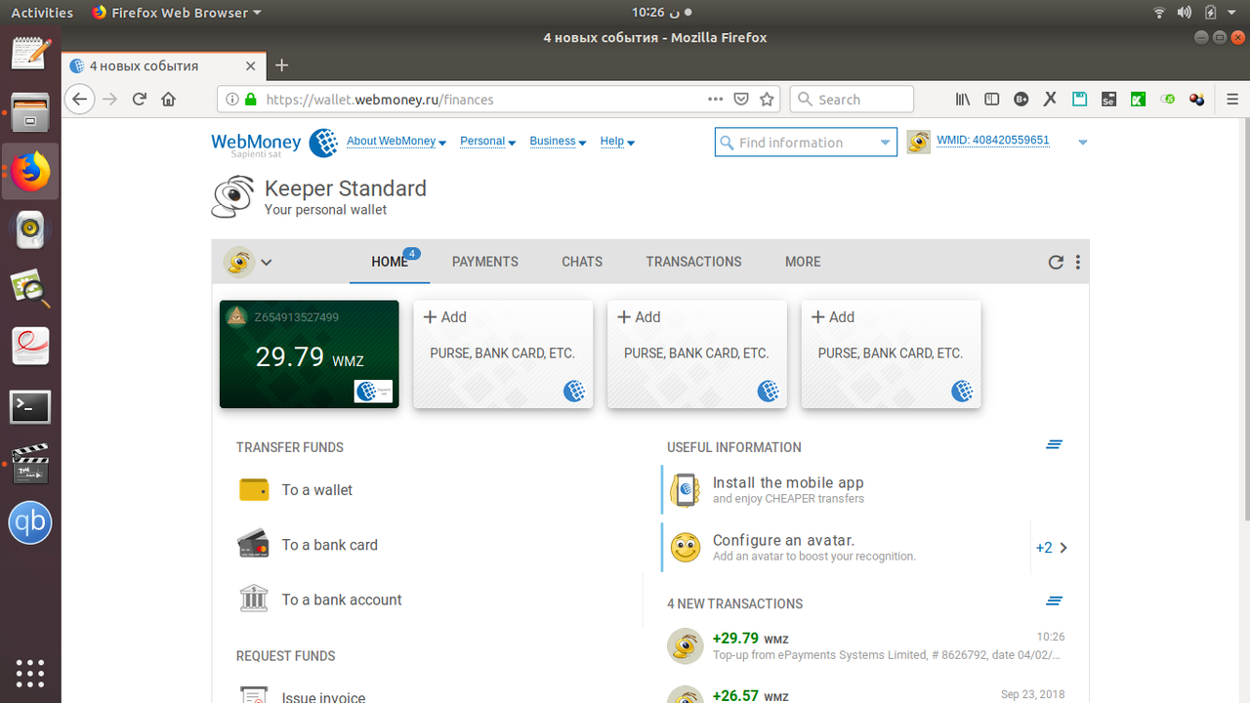Expand Keeper avatar chevron dropdown
This screenshot has height=703, width=1250.
(266, 262)
